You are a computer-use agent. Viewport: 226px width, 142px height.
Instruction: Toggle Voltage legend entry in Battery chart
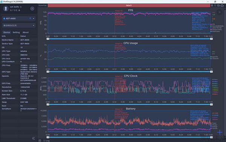(214, 127)
